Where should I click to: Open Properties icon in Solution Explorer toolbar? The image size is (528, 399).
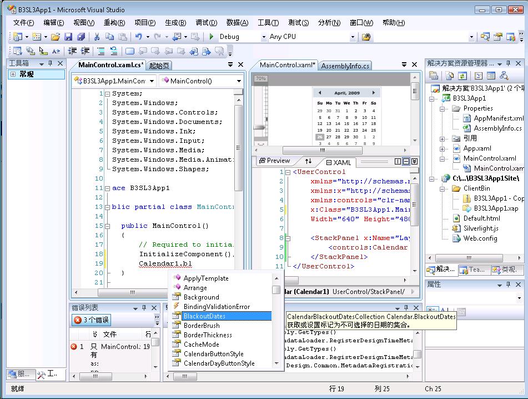pyautogui.click(x=434, y=76)
